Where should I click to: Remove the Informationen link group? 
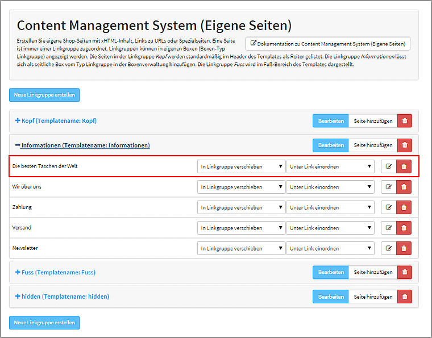pyautogui.click(x=404, y=145)
